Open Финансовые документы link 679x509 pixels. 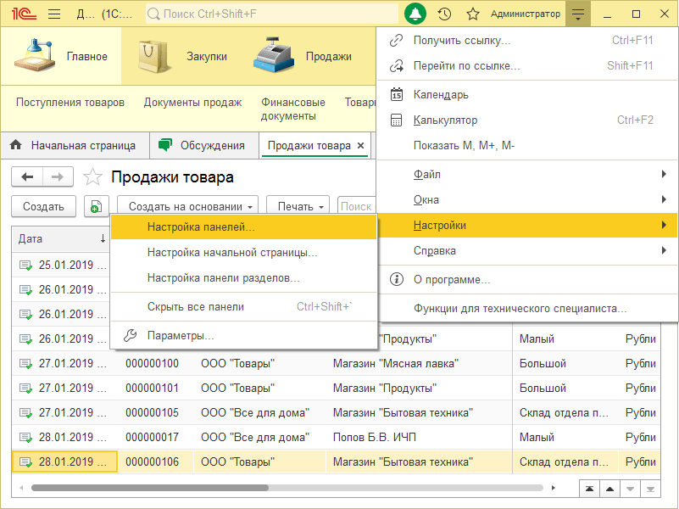[292, 109]
